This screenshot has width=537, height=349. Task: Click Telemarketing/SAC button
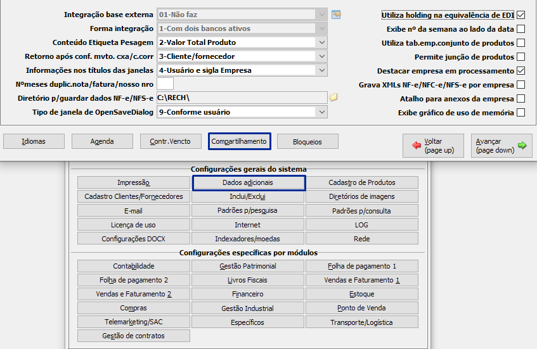click(134, 322)
